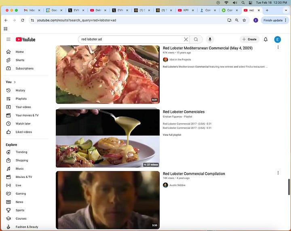Open the macOS volume menu

[x=235, y=2]
